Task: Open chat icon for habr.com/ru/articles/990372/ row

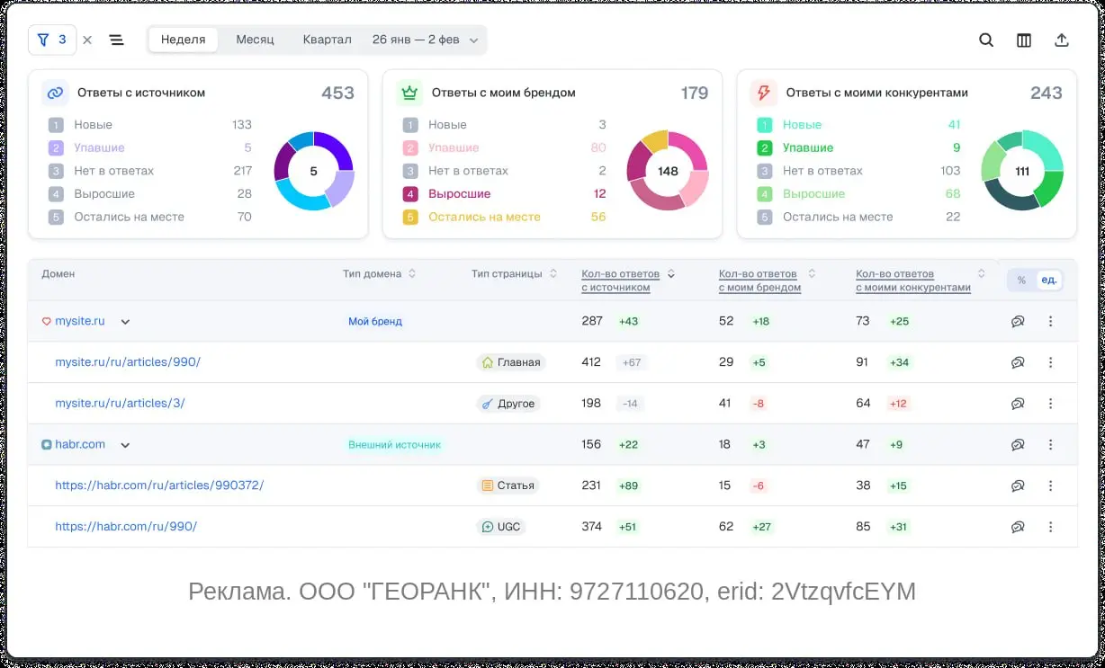Action: pos(1018,485)
